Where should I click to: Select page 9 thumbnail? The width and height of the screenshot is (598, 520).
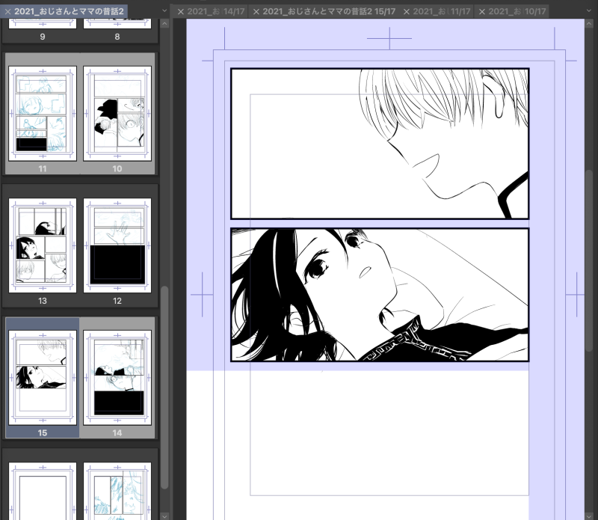(43, 24)
